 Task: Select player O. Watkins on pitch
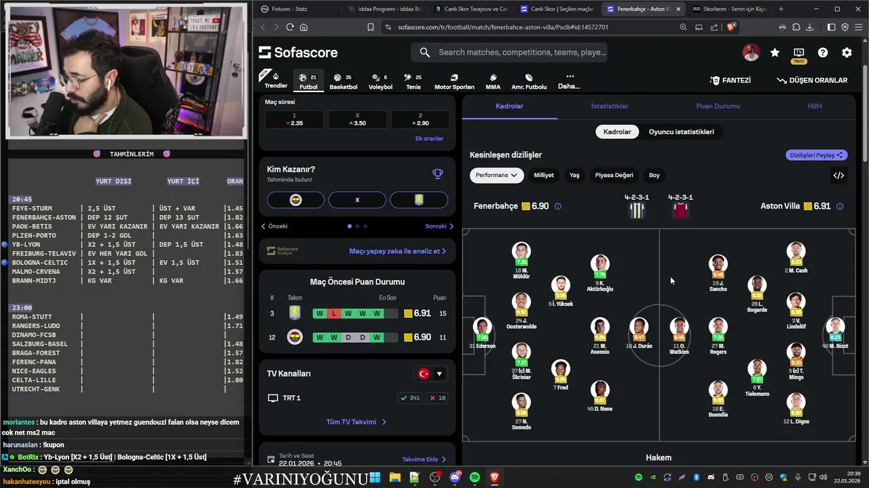(679, 336)
